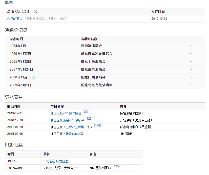Expand the 成龙北京鸟巢演唱会 row chevron
This screenshot has height=175, width=209.
coord(191,85)
